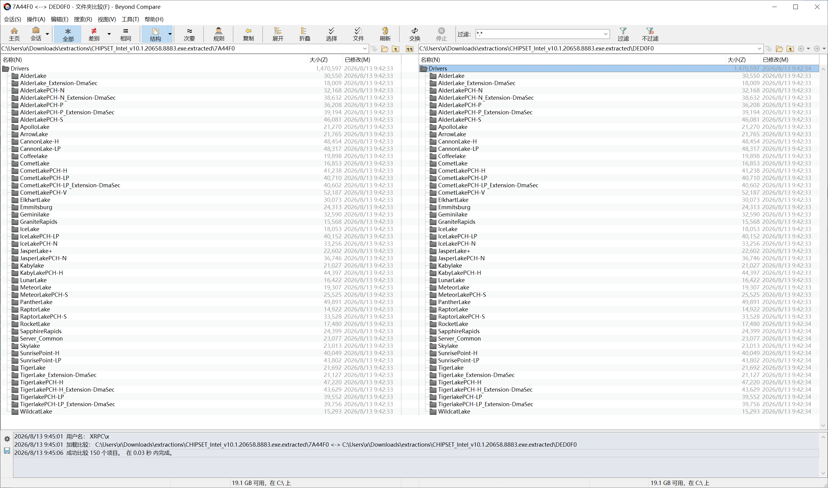Viewport: 828px width, 488px height.
Task: Sort right pane by 名称(N) column
Action: 573,60
